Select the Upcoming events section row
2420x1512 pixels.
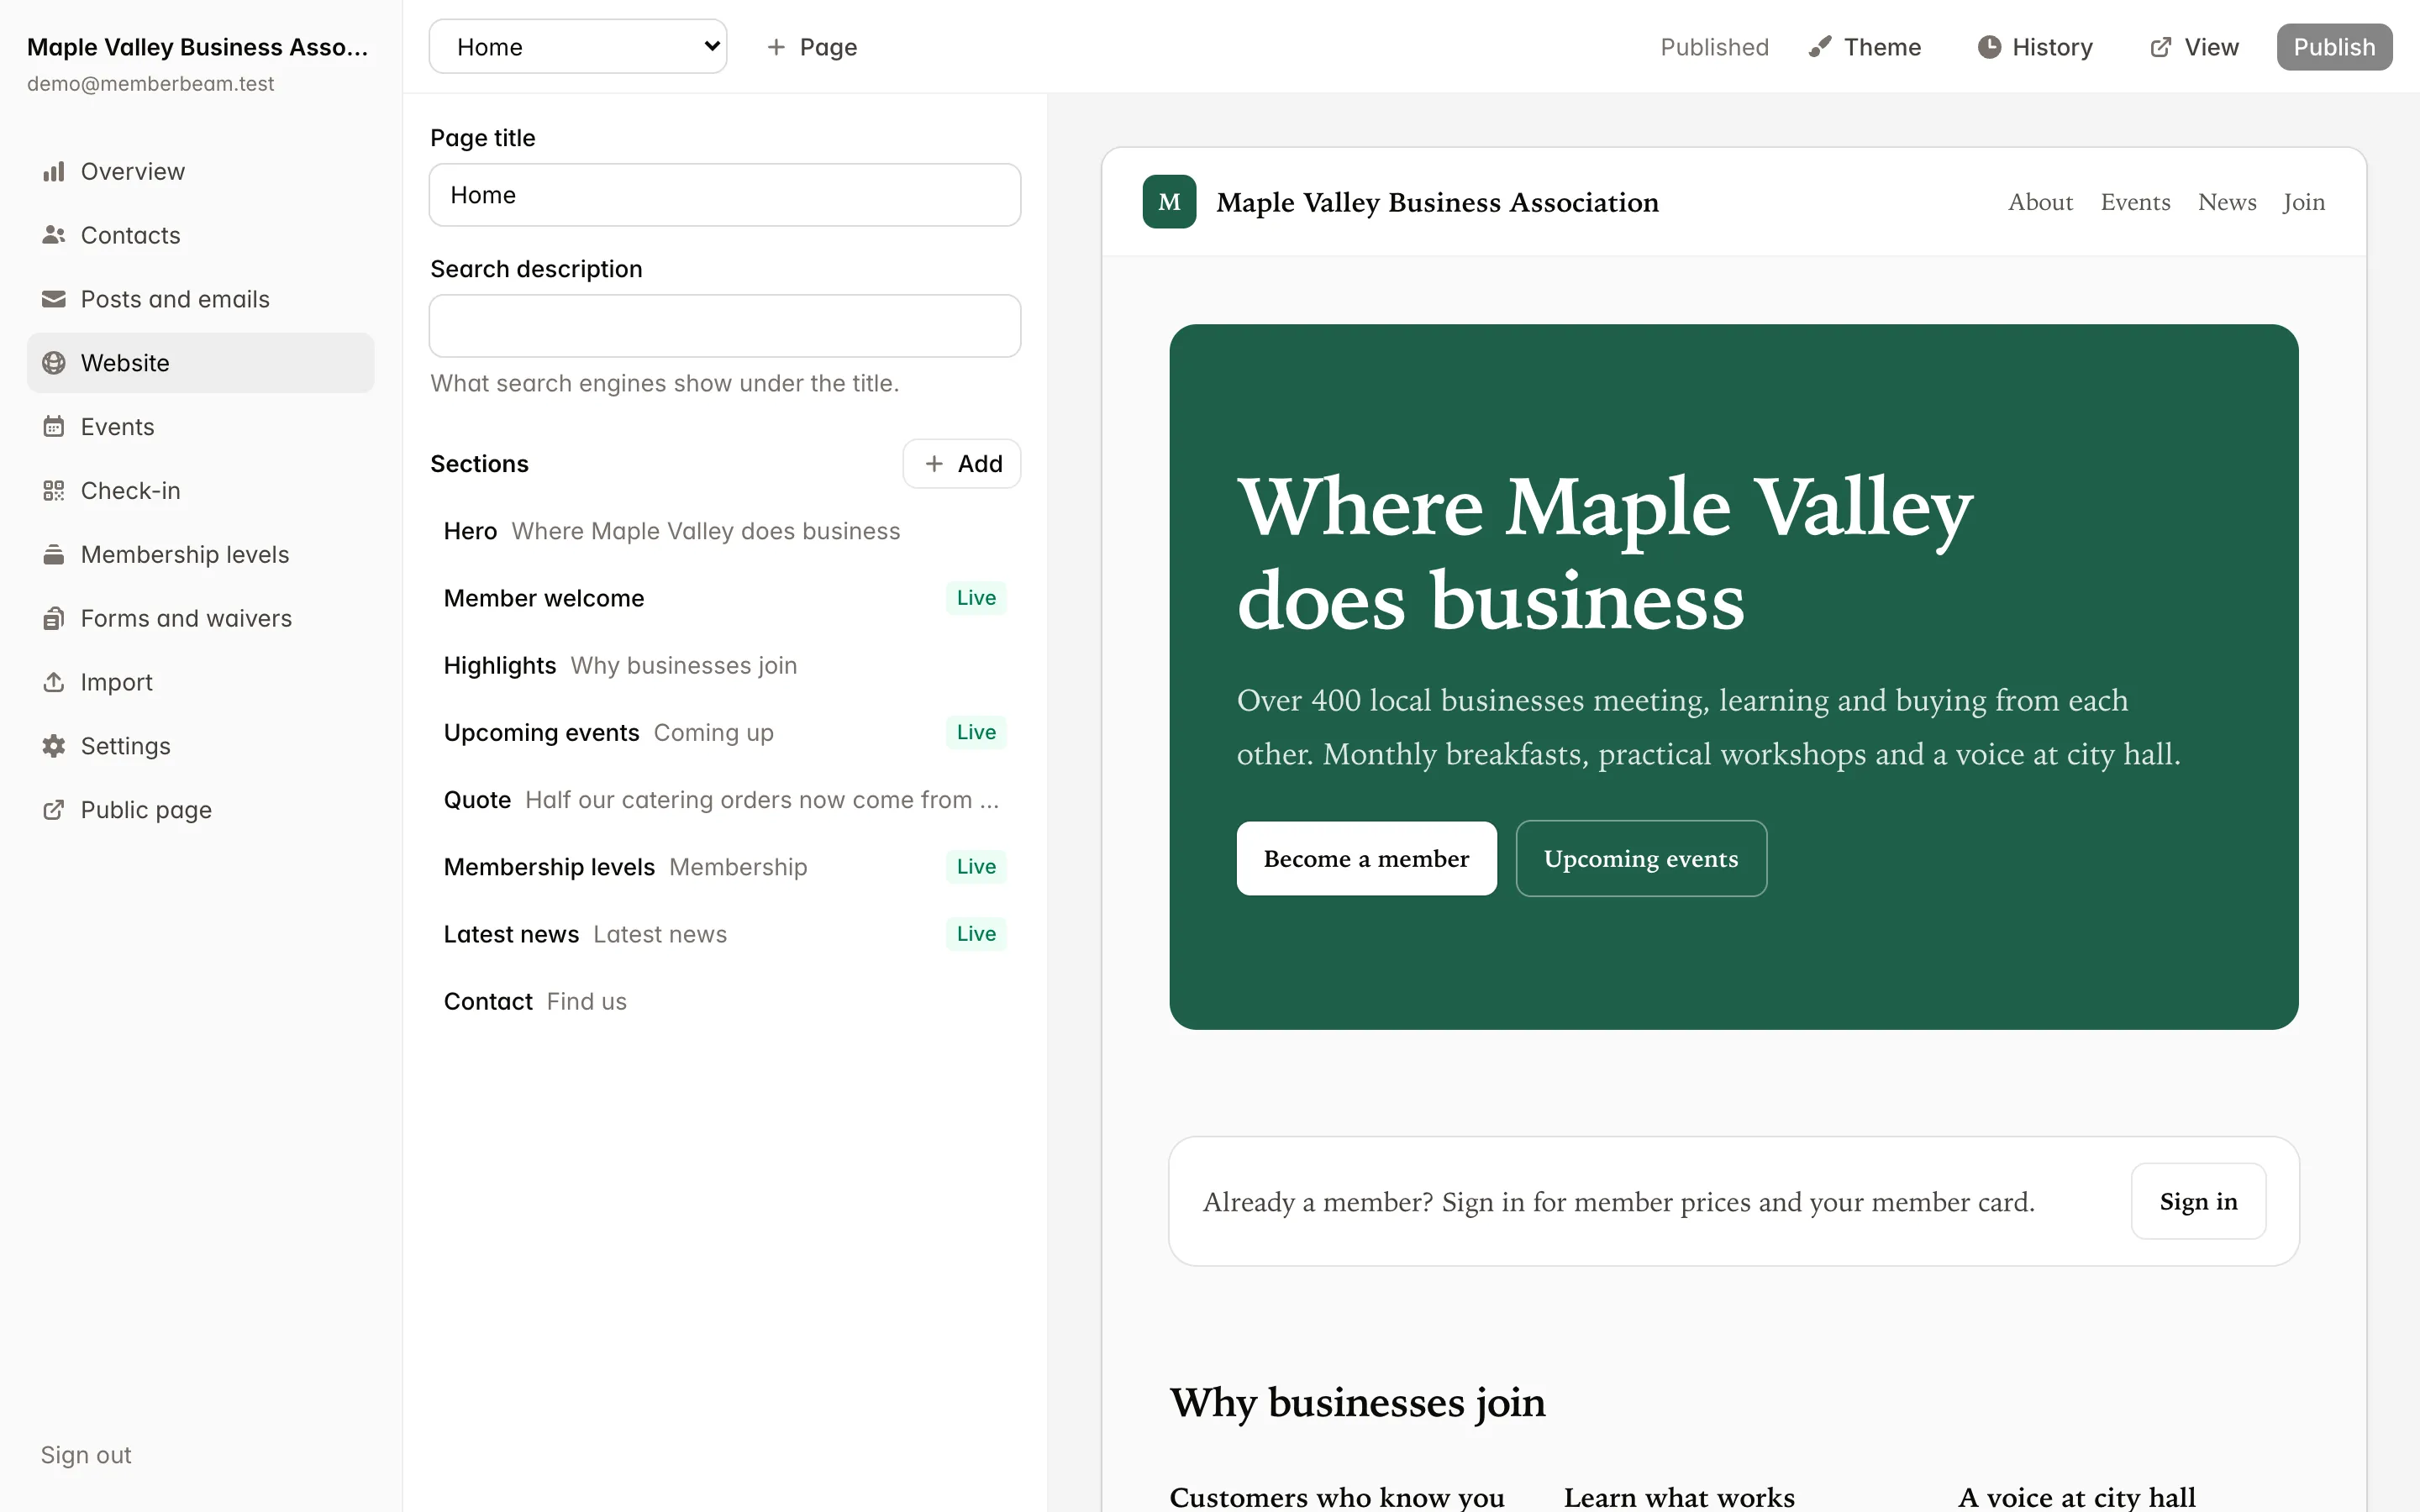(725, 732)
